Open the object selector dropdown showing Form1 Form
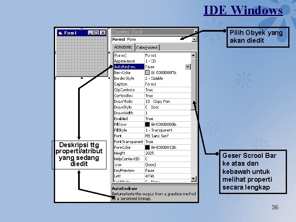Viewport: 296px width, 222px height. (x=194, y=39)
